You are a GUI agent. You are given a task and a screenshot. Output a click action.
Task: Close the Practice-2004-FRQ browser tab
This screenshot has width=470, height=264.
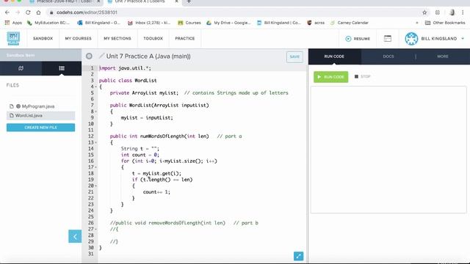tap(98, 1)
